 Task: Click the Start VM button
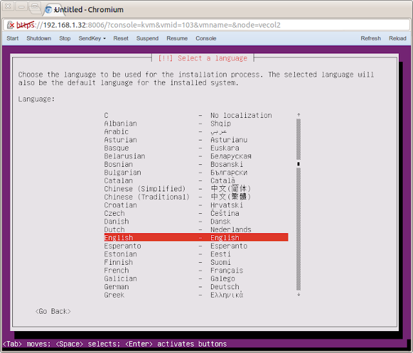coord(13,39)
